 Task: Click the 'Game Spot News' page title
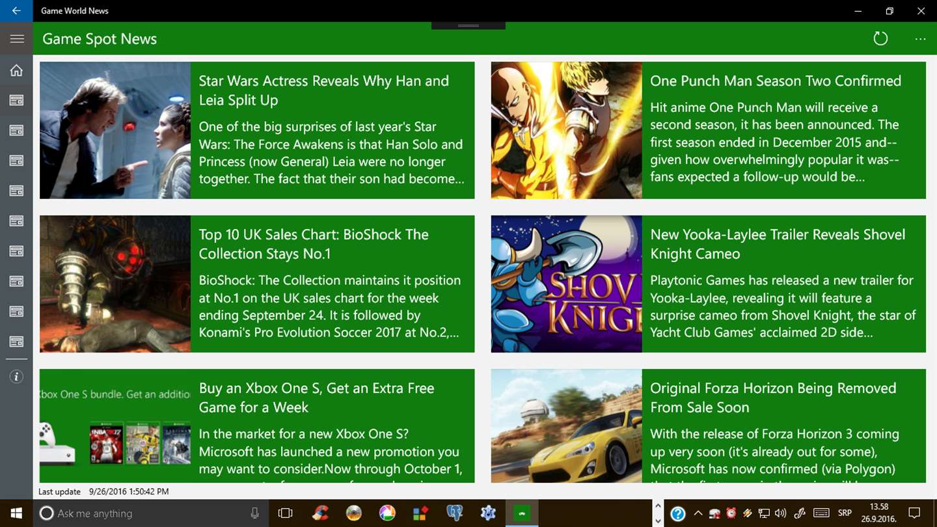[x=100, y=39]
